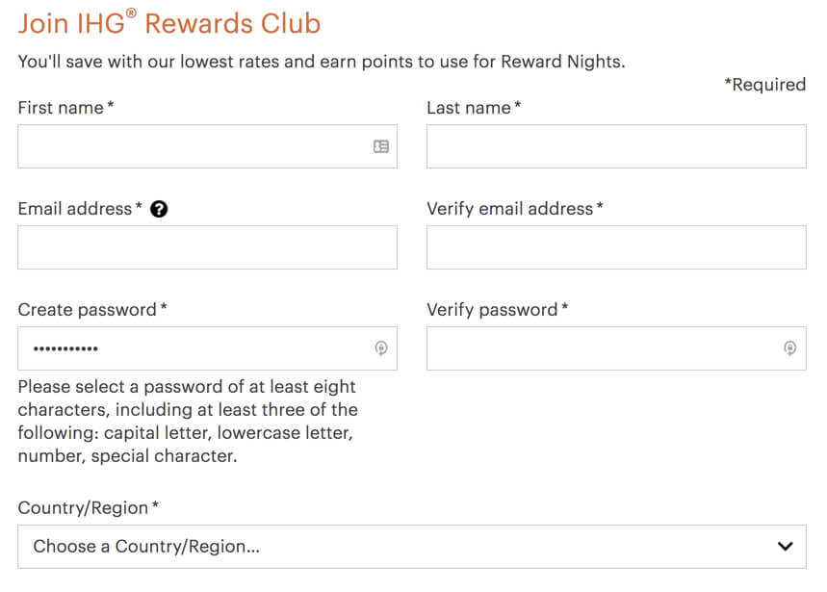This screenshot has height=592, width=827.
Task: Expand the Country/Region chevron arrow
Action: pos(786,547)
